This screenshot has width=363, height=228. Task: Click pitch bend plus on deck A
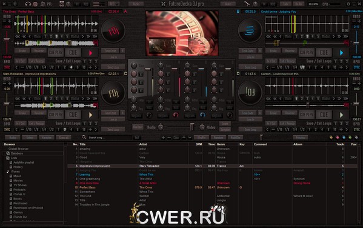[10, 21]
